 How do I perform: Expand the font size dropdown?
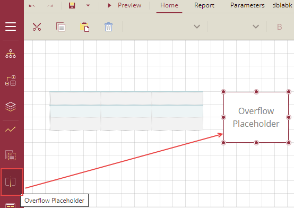[256, 27]
